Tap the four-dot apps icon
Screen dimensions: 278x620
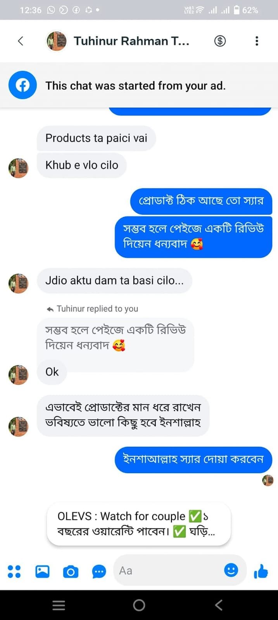tap(14, 571)
